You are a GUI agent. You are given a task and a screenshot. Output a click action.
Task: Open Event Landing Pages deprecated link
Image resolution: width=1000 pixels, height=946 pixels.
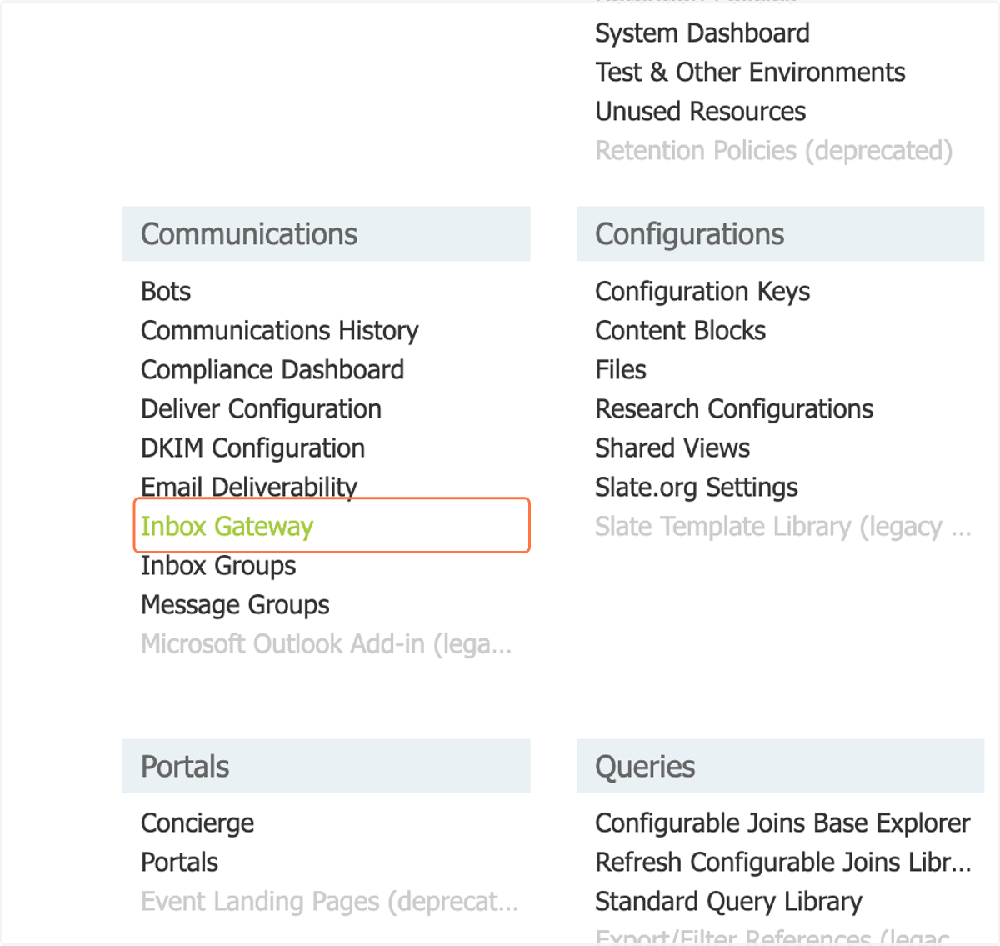(329, 902)
